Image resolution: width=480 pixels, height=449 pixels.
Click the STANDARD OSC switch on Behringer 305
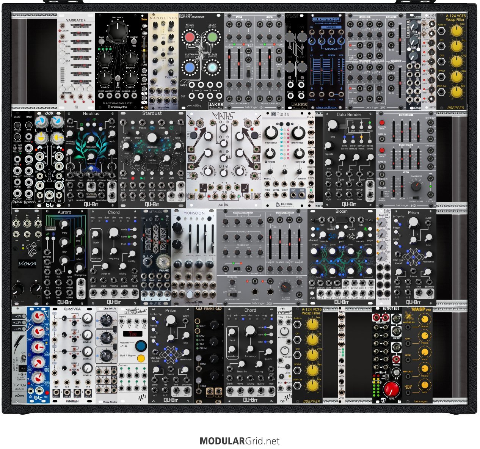point(233,294)
